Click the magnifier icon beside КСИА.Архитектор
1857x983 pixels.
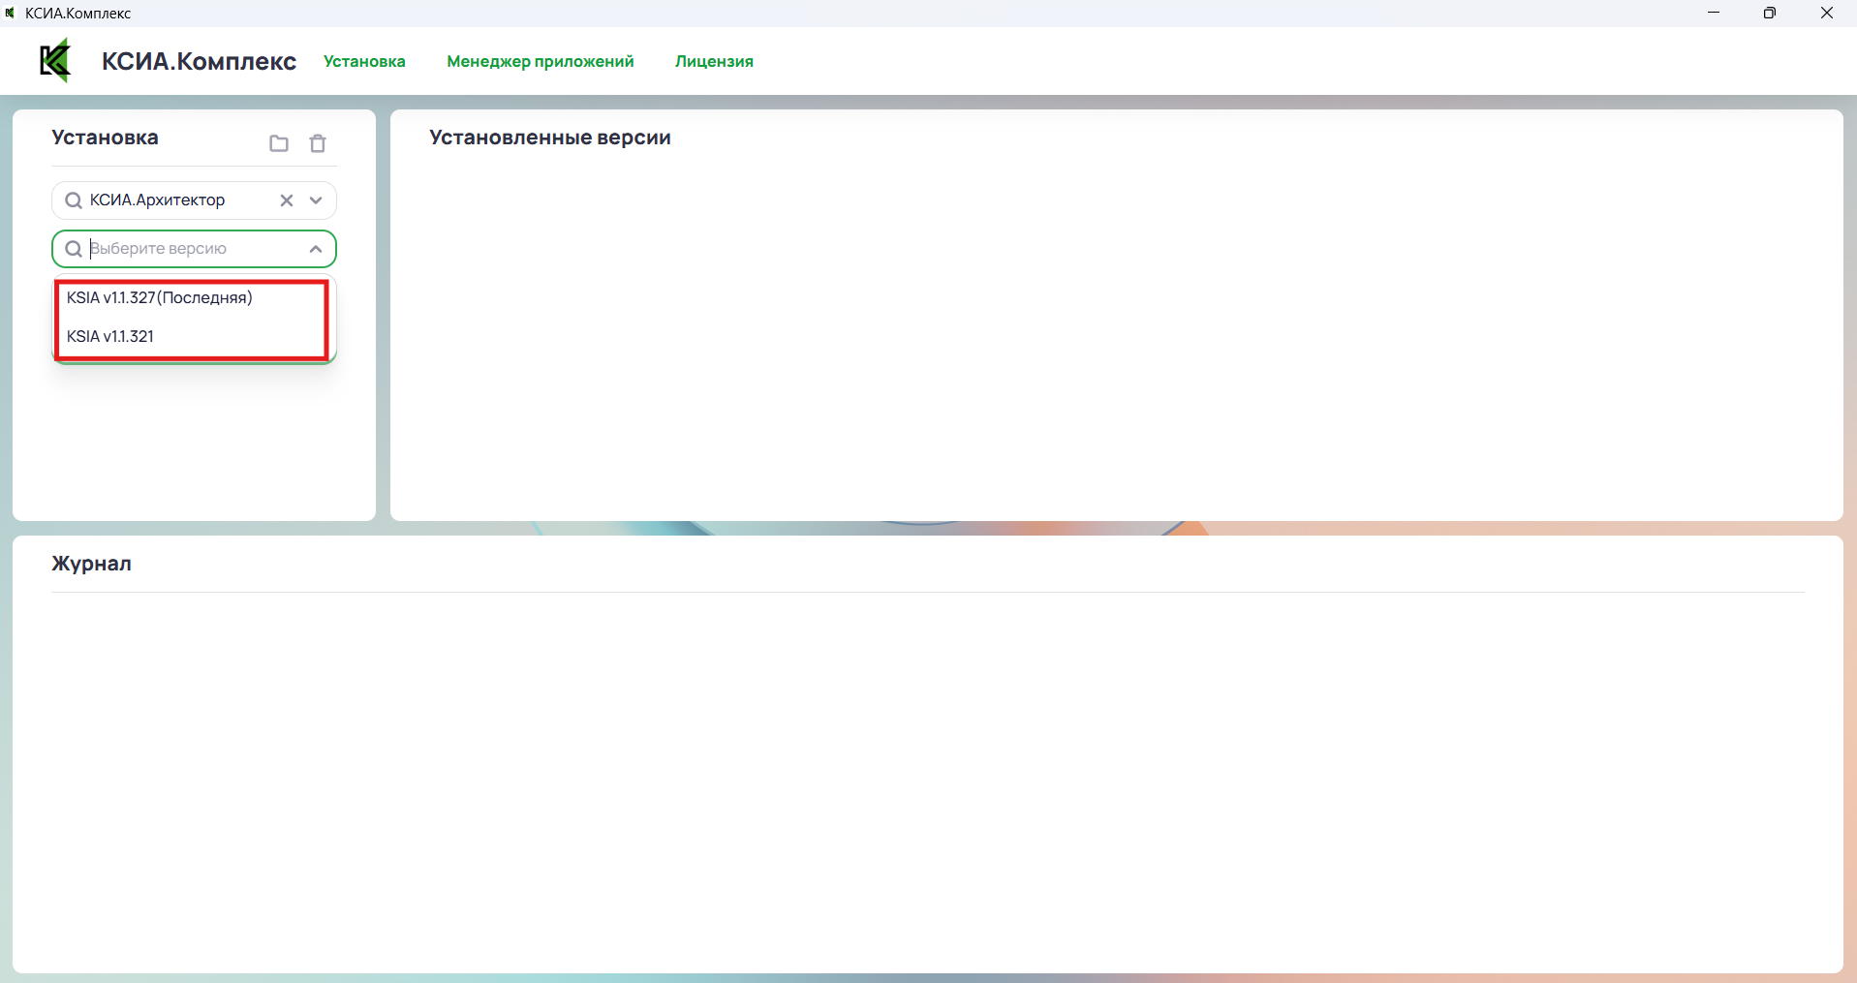click(73, 200)
